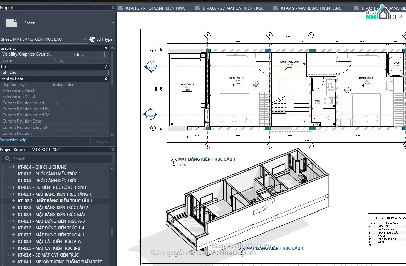Click the Project Browser scrollbar thumb
The height and width of the screenshot is (266, 406).
coord(112,231)
